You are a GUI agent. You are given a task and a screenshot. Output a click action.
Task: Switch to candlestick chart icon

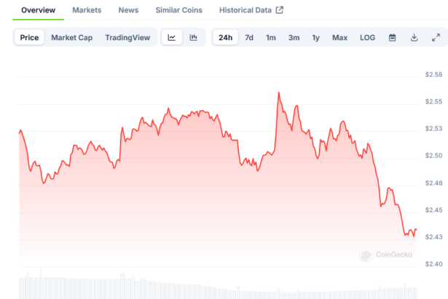(193, 37)
